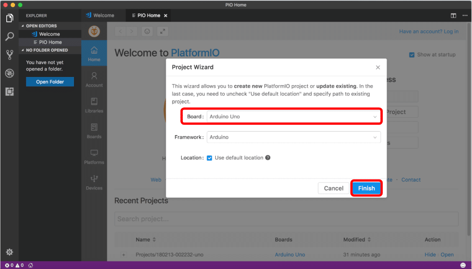Viewport: 472px width, 269px height.
Task: Open the Explorer files icon in activity bar
Action: pyautogui.click(x=9, y=18)
